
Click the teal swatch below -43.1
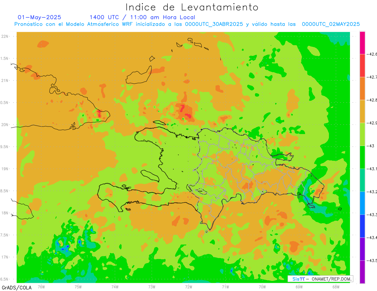click(362, 180)
